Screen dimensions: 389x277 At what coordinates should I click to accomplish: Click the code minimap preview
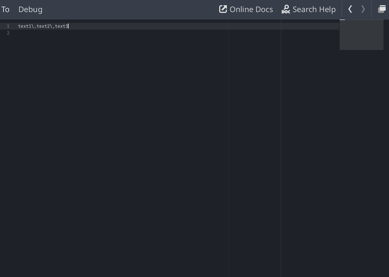click(x=361, y=35)
